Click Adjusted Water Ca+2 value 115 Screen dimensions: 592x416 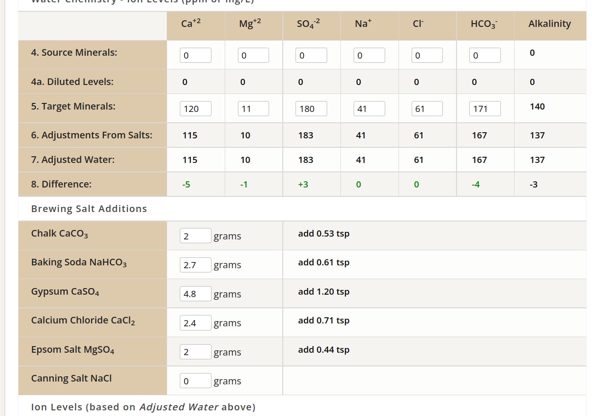(190, 160)
